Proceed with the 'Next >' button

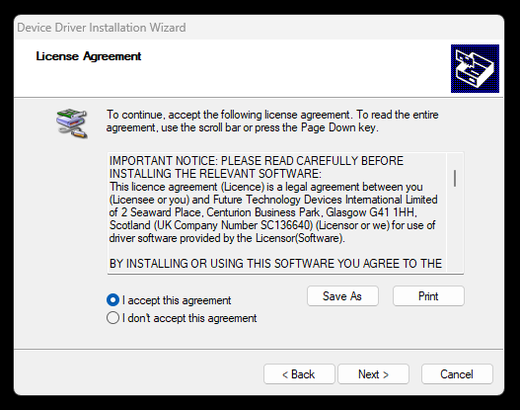[373, 374]
